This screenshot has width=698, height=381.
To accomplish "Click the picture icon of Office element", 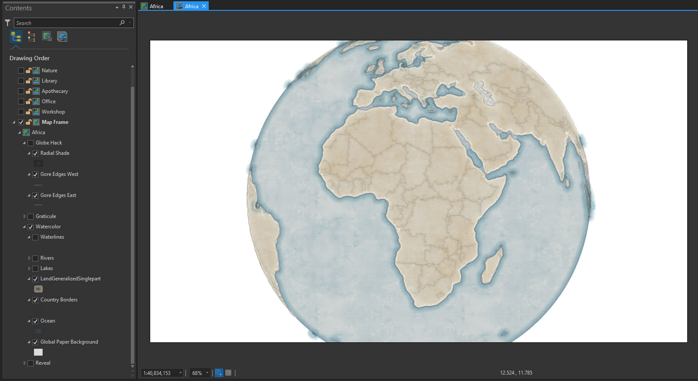I will [x=37, y=101].
